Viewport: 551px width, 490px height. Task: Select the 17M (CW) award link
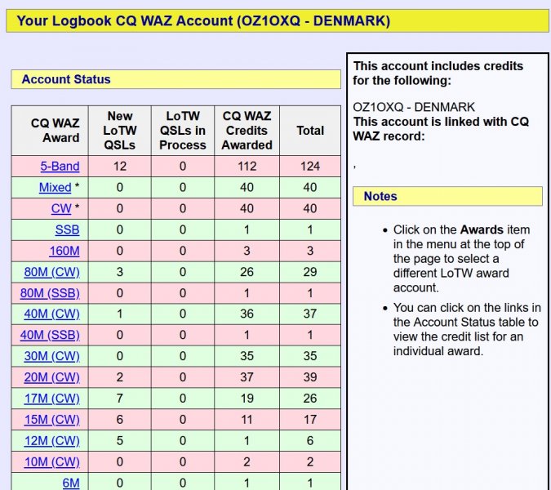[x=51, y=399]
